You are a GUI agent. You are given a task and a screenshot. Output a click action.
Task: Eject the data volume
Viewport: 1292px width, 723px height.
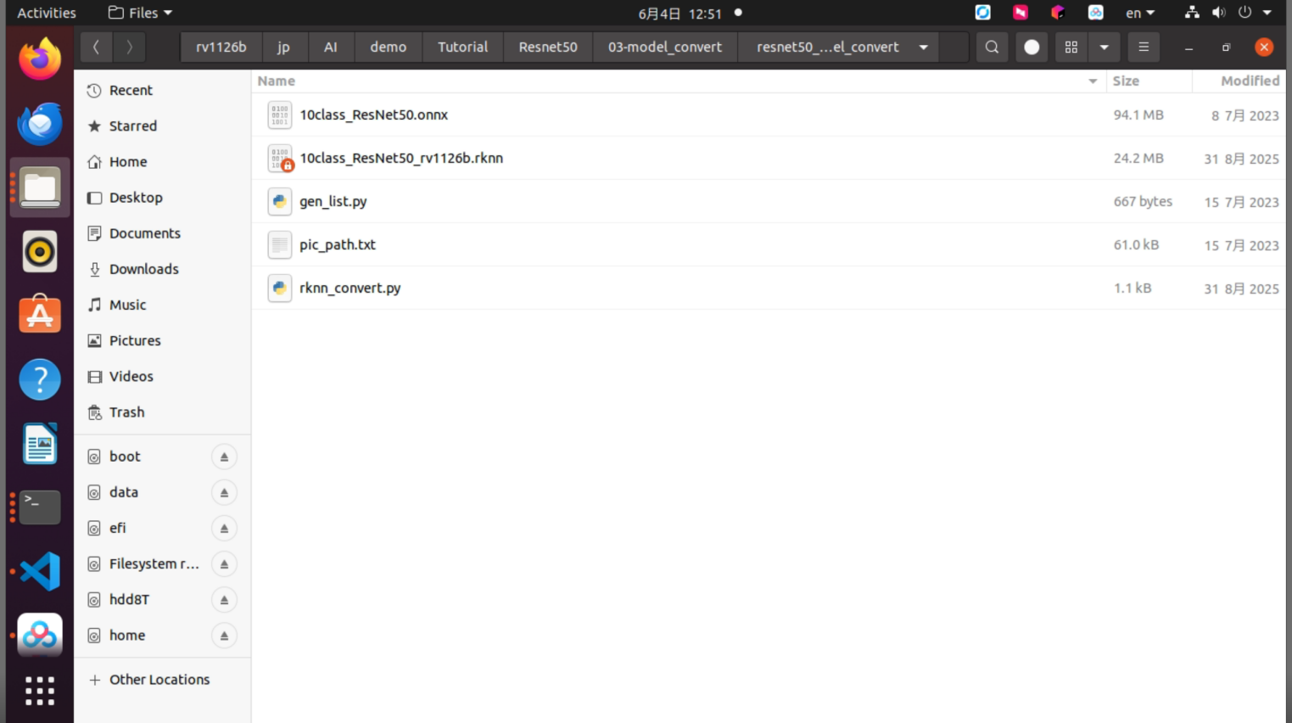click(224, 492)
